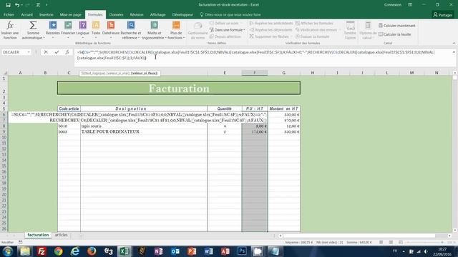Viewport: 458px width, 257px height.
Task: Click the Dites-nous ce que vous voulez faire box
Action: 230,14
